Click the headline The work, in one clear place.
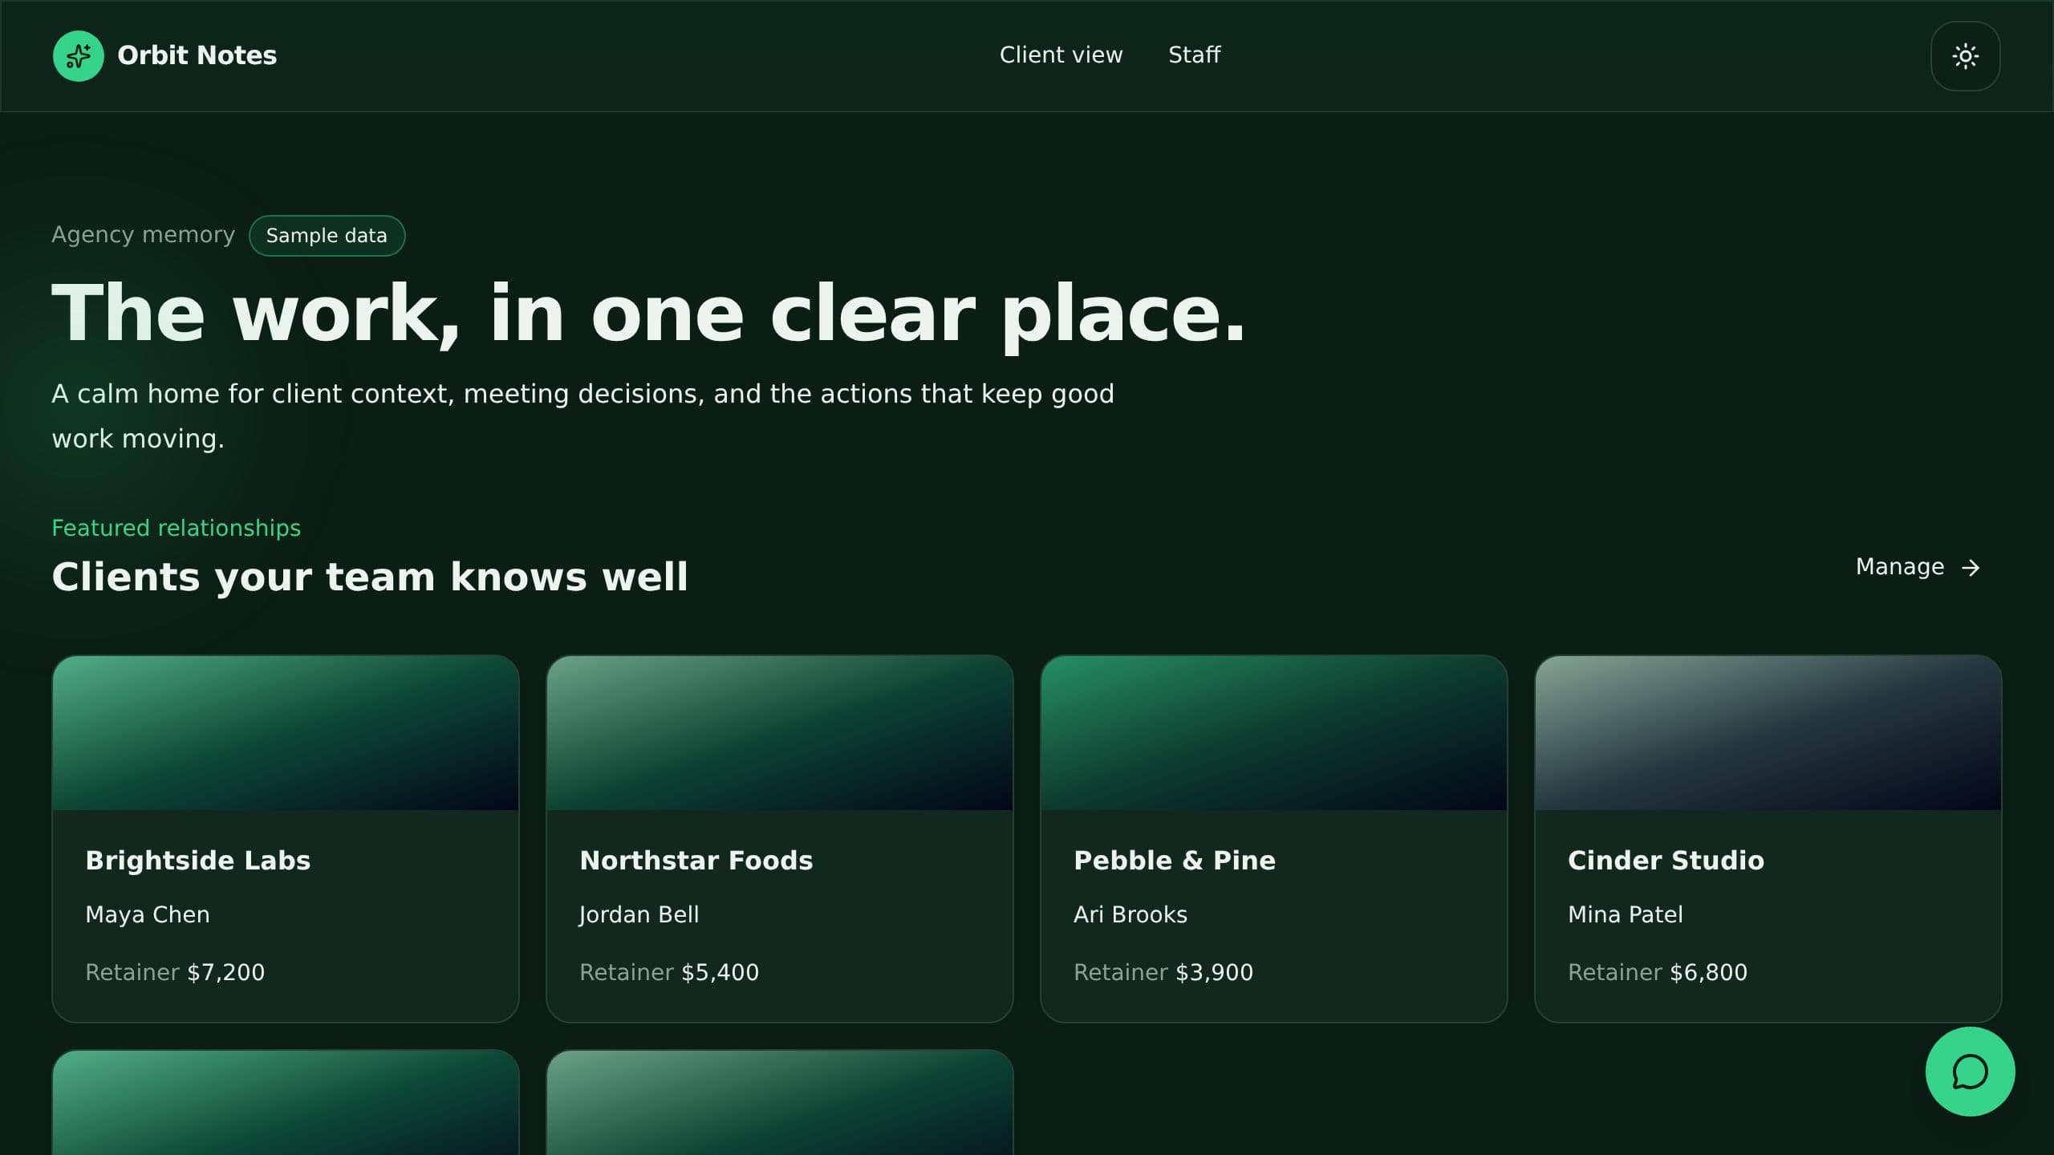Screen dimensions: 2054x1155 [648, 314]
